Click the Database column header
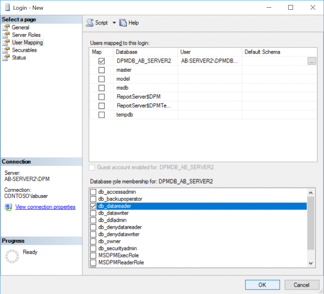This screenshot has width=324, height=294. [146, 52]
